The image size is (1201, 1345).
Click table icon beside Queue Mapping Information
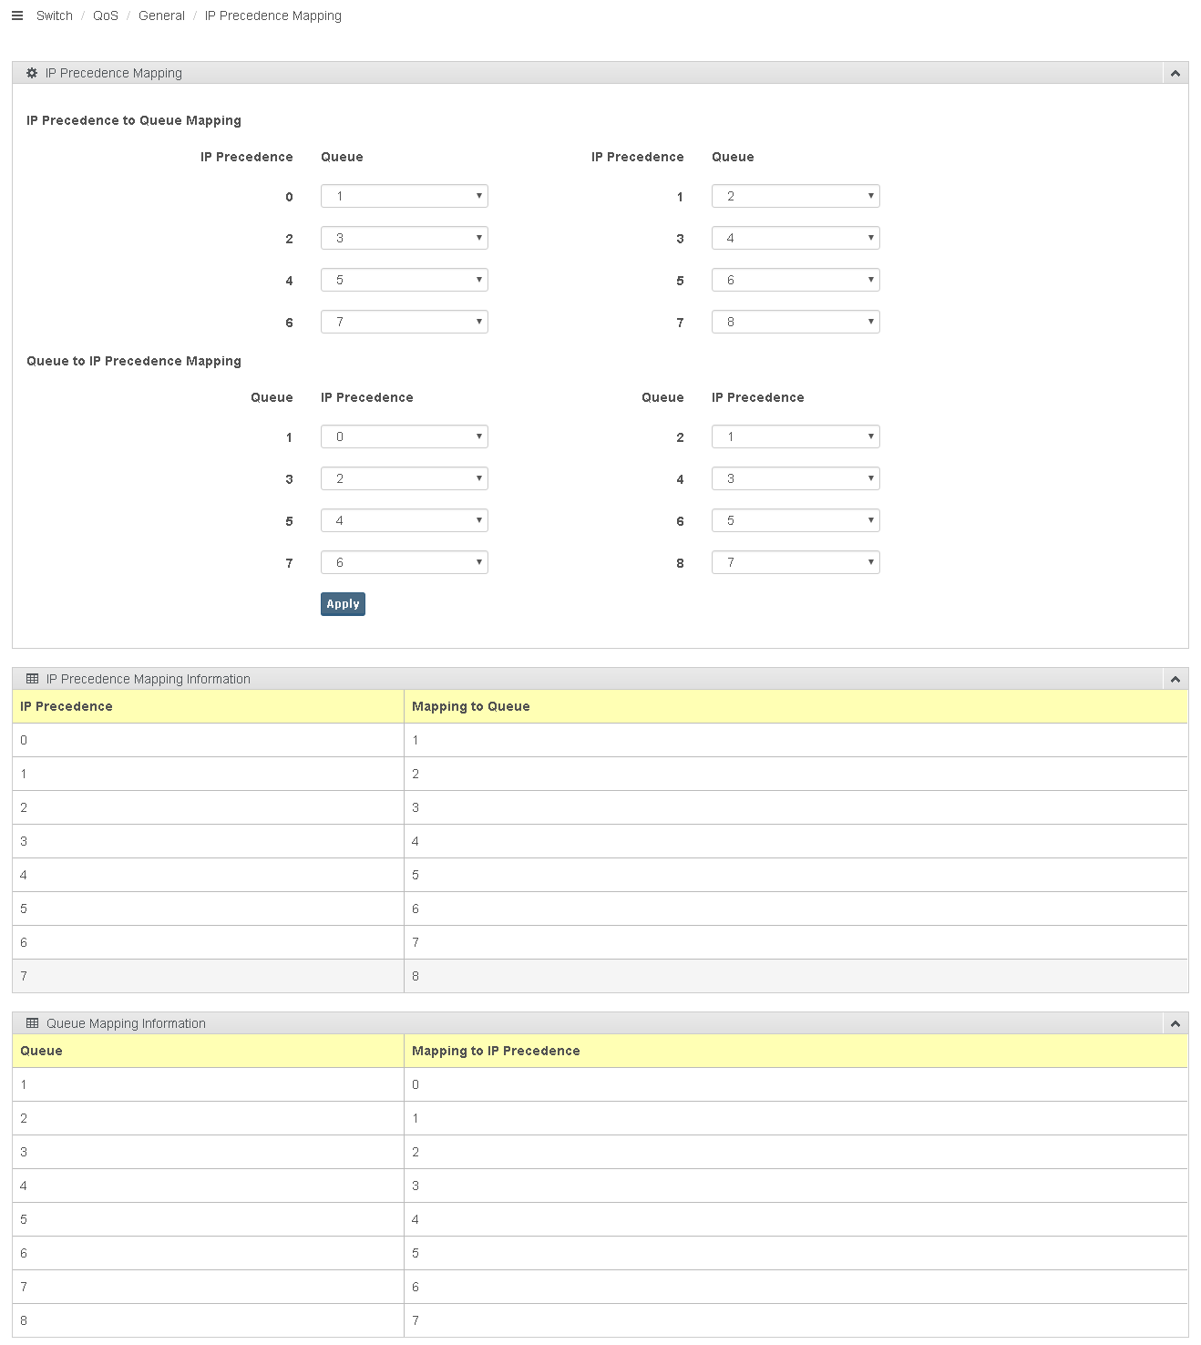tap(33, 1023)
